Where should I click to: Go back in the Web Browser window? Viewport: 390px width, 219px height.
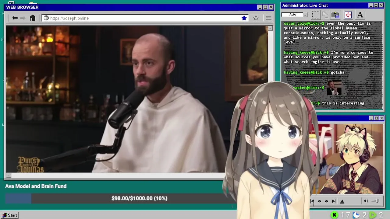(15, 18)
